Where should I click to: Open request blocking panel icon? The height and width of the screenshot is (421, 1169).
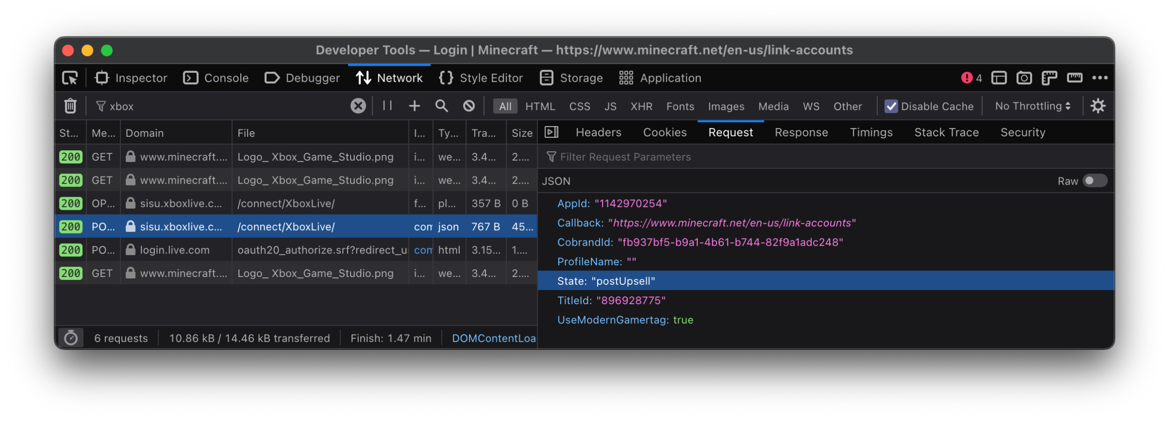469,106
